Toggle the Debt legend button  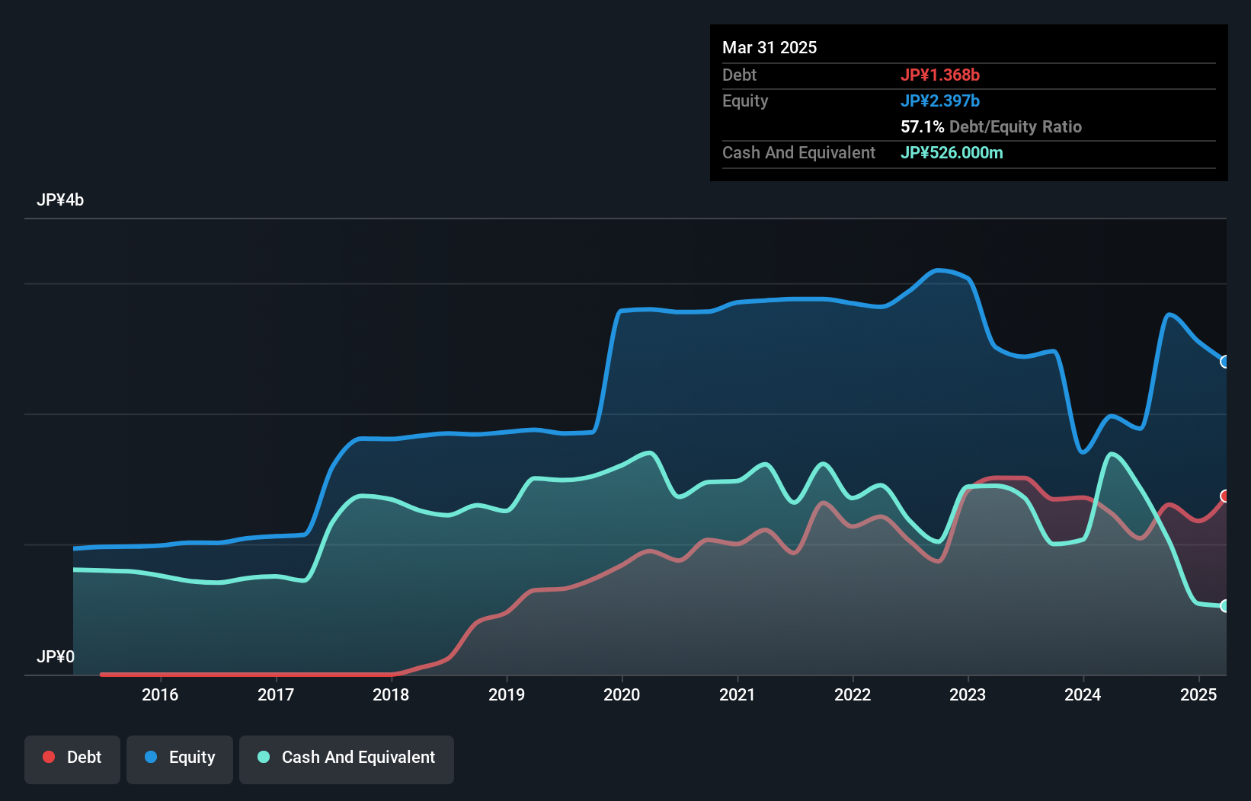click(x=72, y=759)
